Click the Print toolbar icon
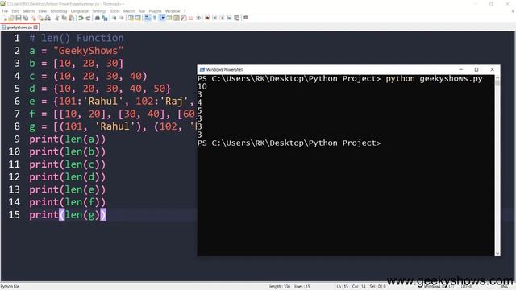 pos(48,18)
